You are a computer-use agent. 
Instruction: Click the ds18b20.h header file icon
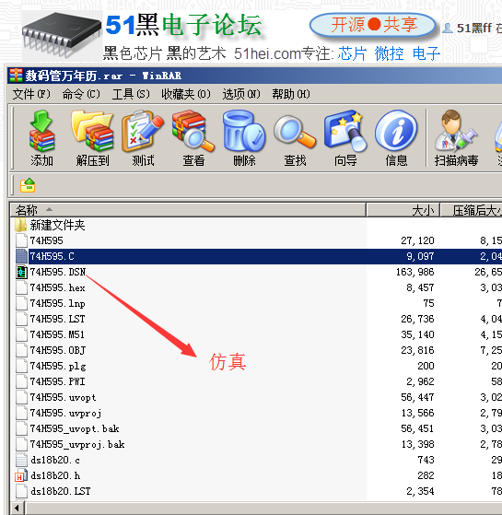[x=21, y=475]
